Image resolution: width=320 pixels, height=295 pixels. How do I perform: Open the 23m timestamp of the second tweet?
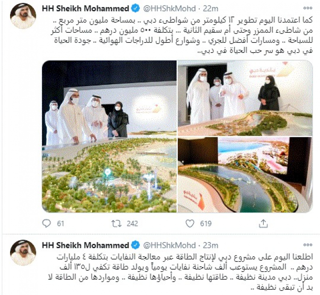pyautogui.click(x=210, y=245)
